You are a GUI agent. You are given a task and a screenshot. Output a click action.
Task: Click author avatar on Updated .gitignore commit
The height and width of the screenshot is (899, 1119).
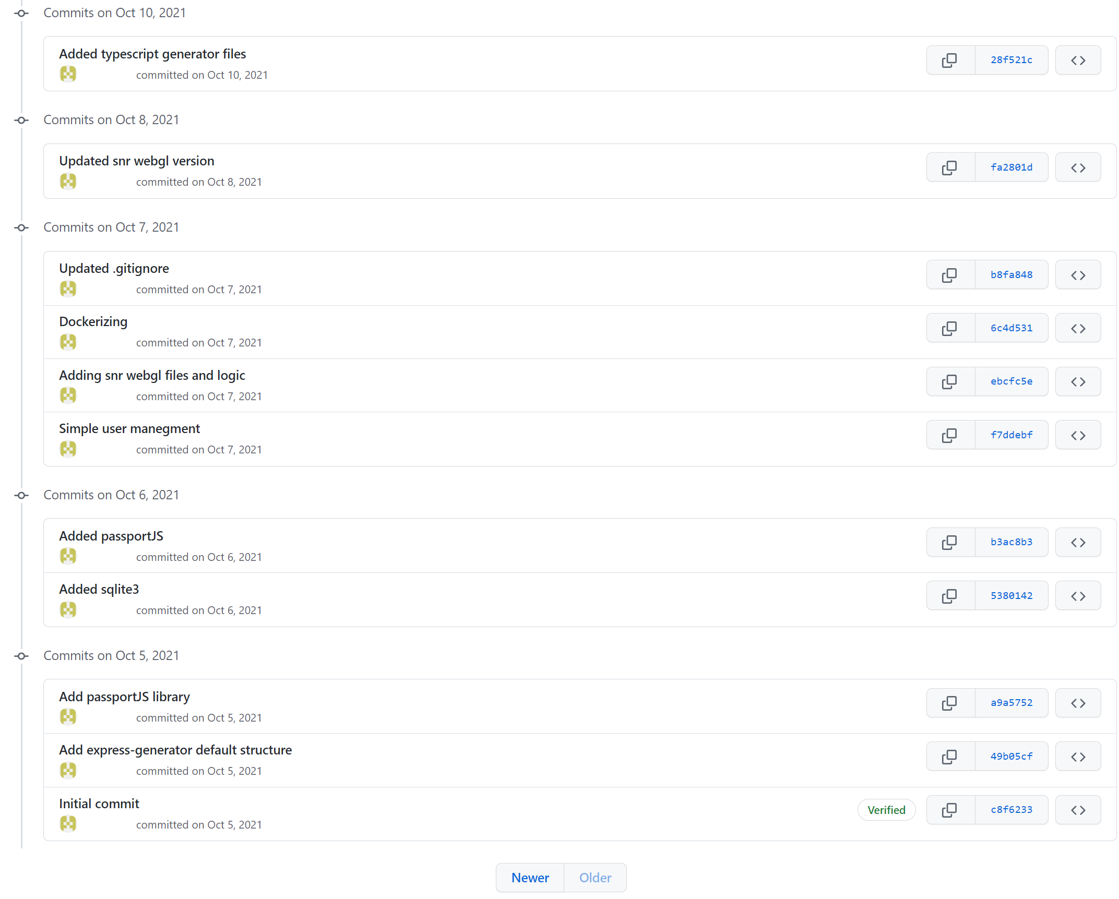[68, 289]
